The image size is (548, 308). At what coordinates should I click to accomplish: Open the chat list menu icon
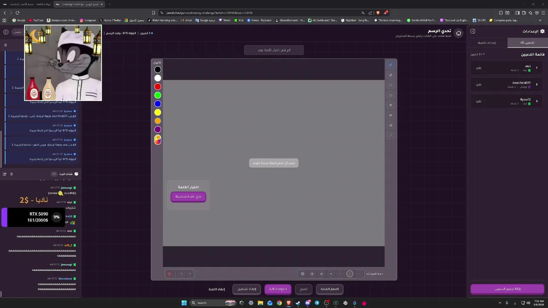5,174
